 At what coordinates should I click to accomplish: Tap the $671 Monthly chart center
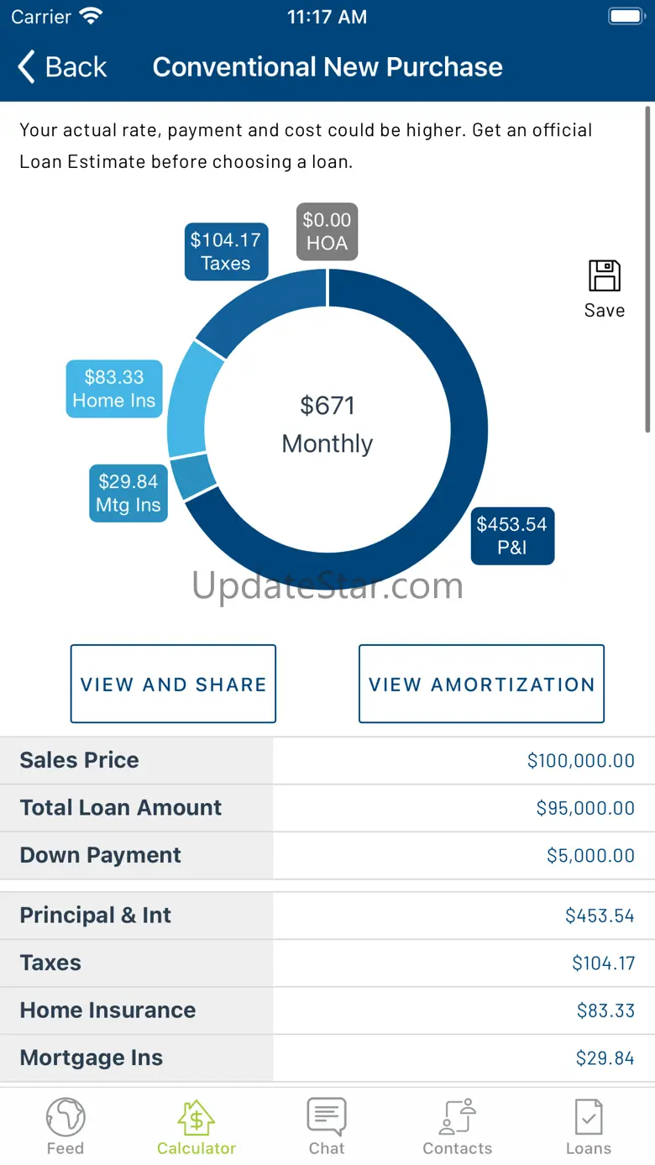pyautogui.click(x=327, y=424)
